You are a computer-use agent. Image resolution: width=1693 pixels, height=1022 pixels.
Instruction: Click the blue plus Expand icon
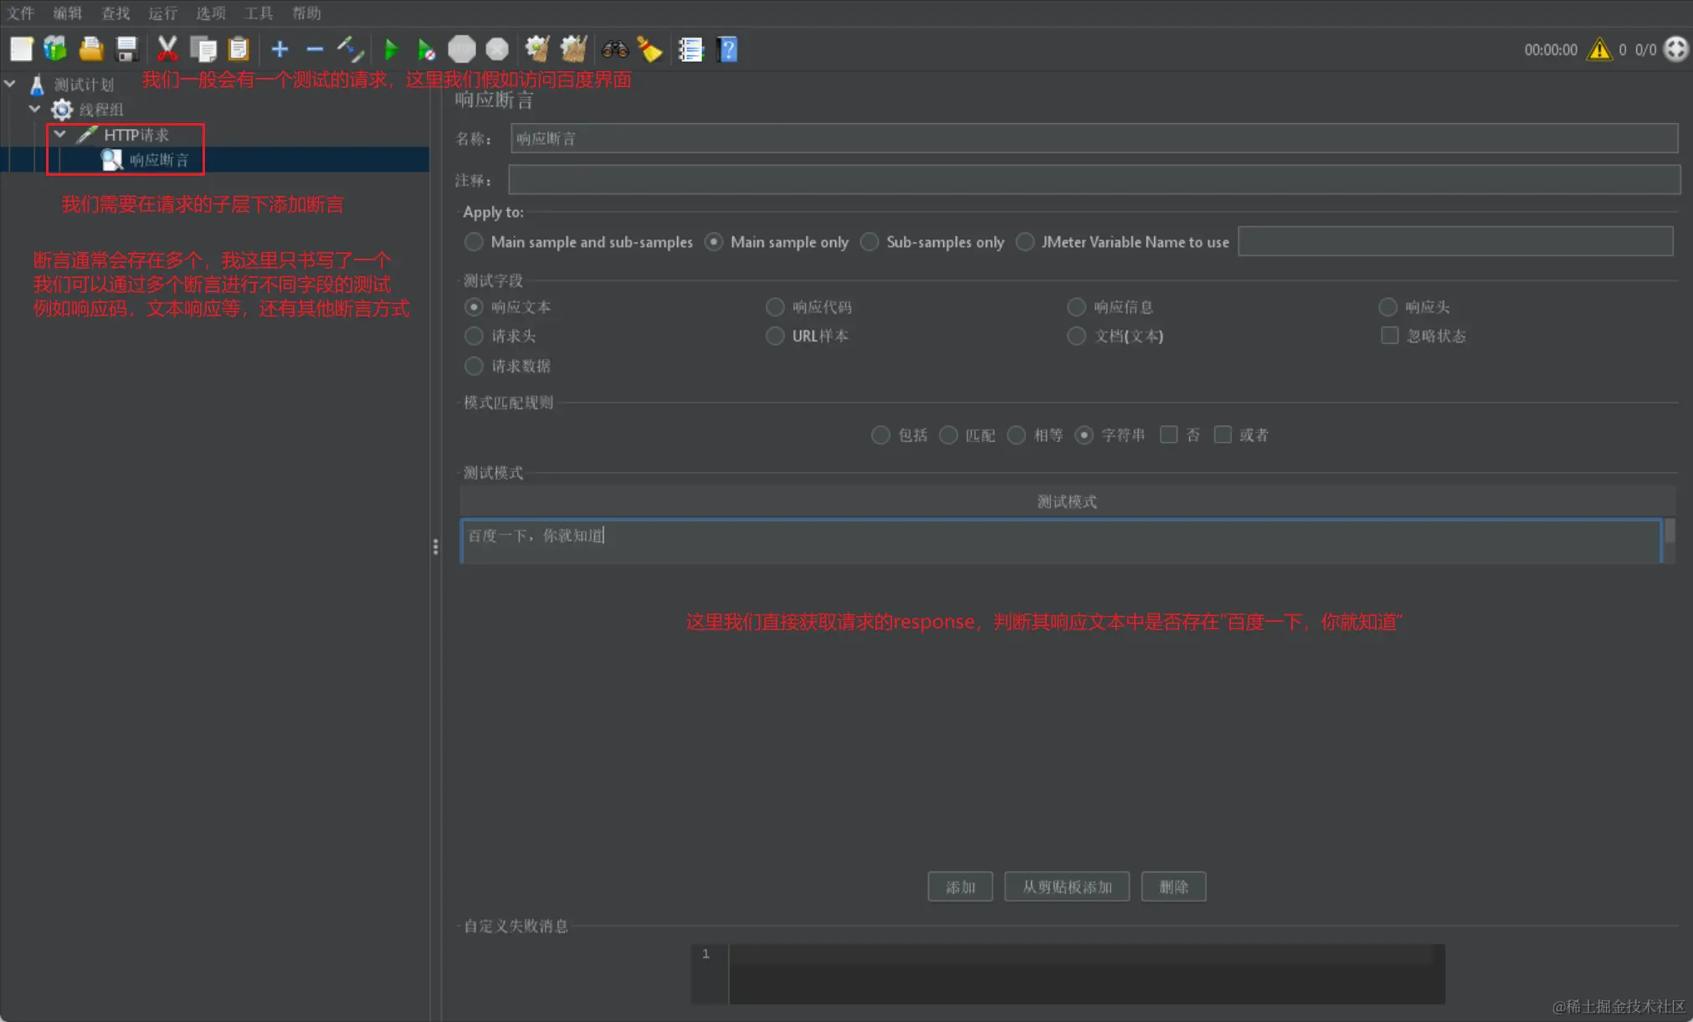coord(280,49)
